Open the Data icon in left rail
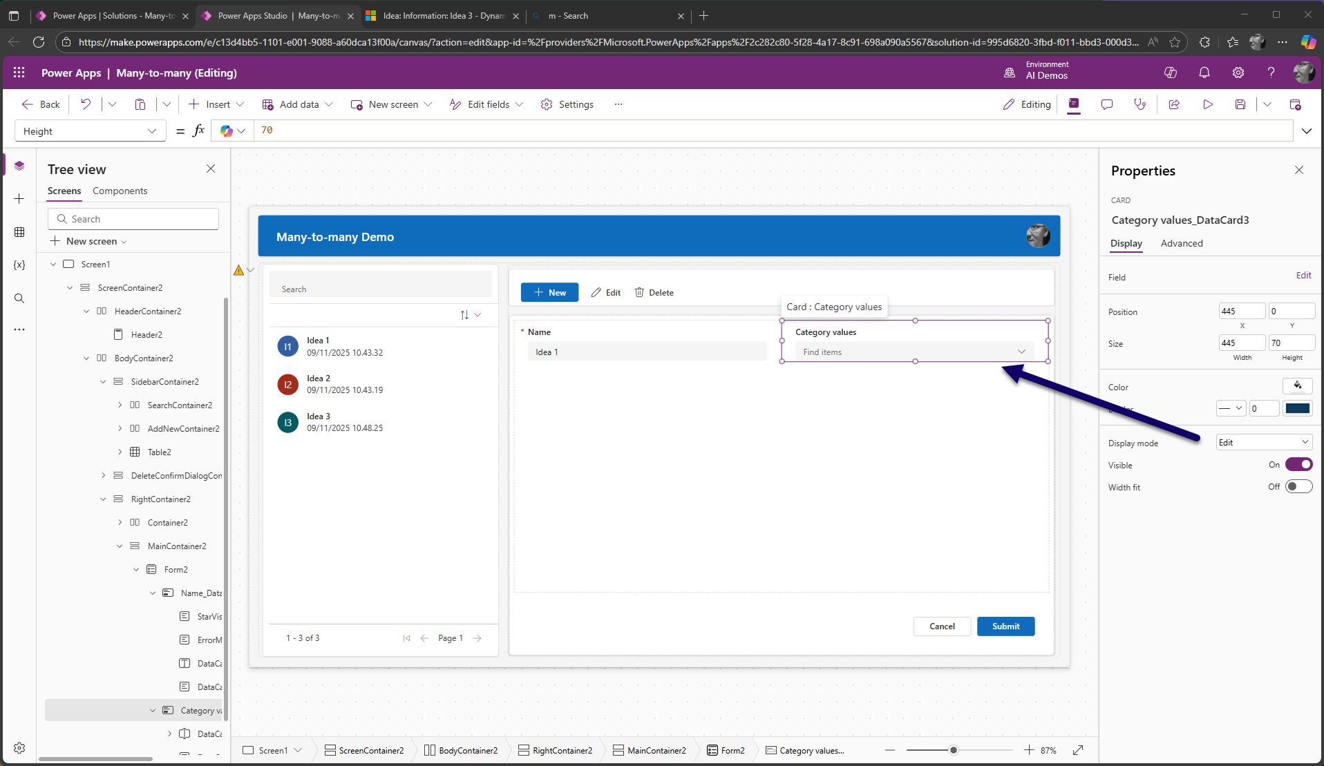 pyautogui.click(x=19, y=232)
